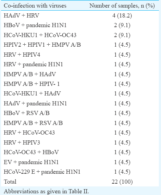161x195 pixels.
Task: Click the 'Abbreviations as given in Table II.' footnote
Action: pos(46,191)
